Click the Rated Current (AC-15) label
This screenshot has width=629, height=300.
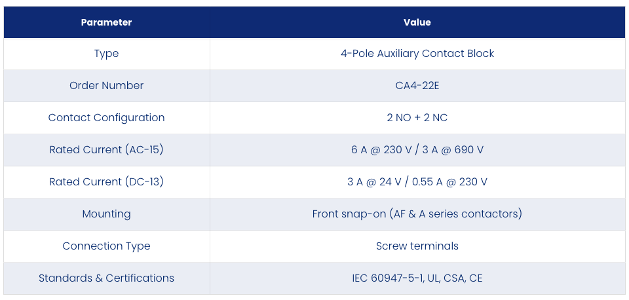tap(106, 150)
